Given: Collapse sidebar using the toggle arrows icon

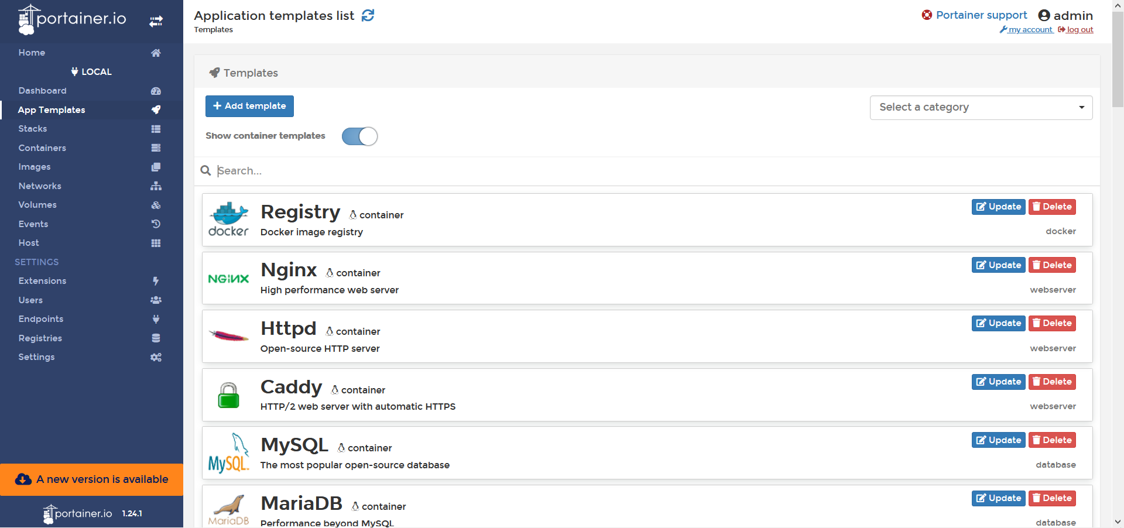Looking at the screenshot, I should tap(156, 22).
